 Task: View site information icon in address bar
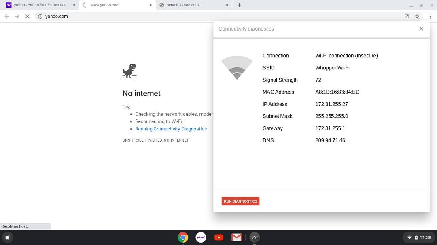pos(40,17)
